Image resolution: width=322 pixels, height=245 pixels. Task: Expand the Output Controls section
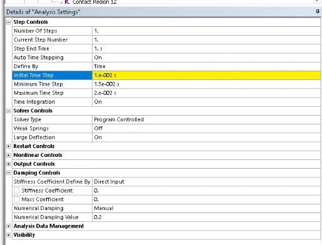8,164
